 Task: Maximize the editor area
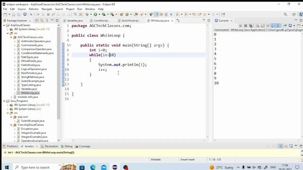[209, 20]
